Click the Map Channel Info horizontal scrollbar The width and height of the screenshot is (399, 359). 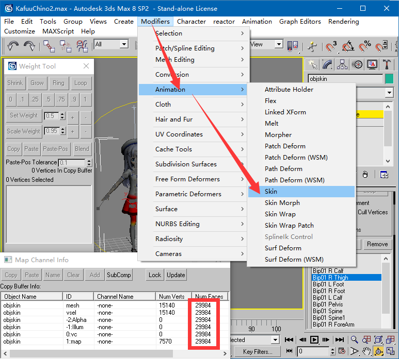click(x=115, y=353)
